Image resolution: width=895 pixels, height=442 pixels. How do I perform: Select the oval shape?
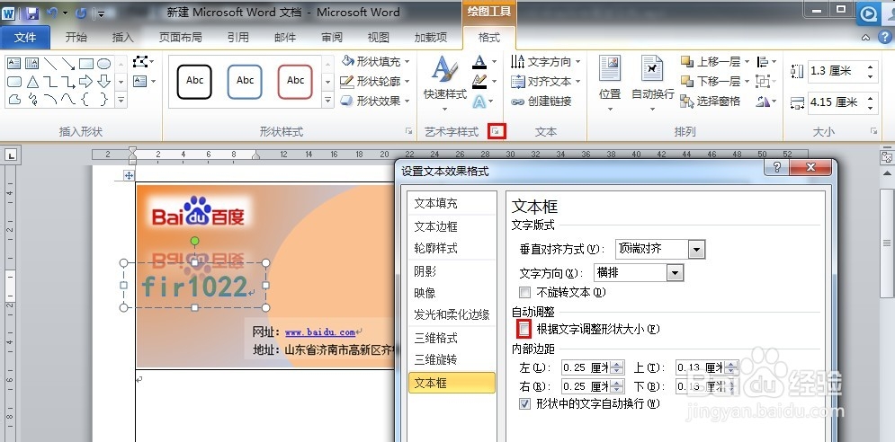tap(103, 63)
